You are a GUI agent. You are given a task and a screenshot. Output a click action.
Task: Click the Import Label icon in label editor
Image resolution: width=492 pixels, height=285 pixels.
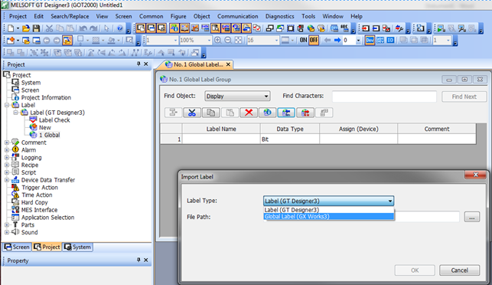(x=286, y=113)
